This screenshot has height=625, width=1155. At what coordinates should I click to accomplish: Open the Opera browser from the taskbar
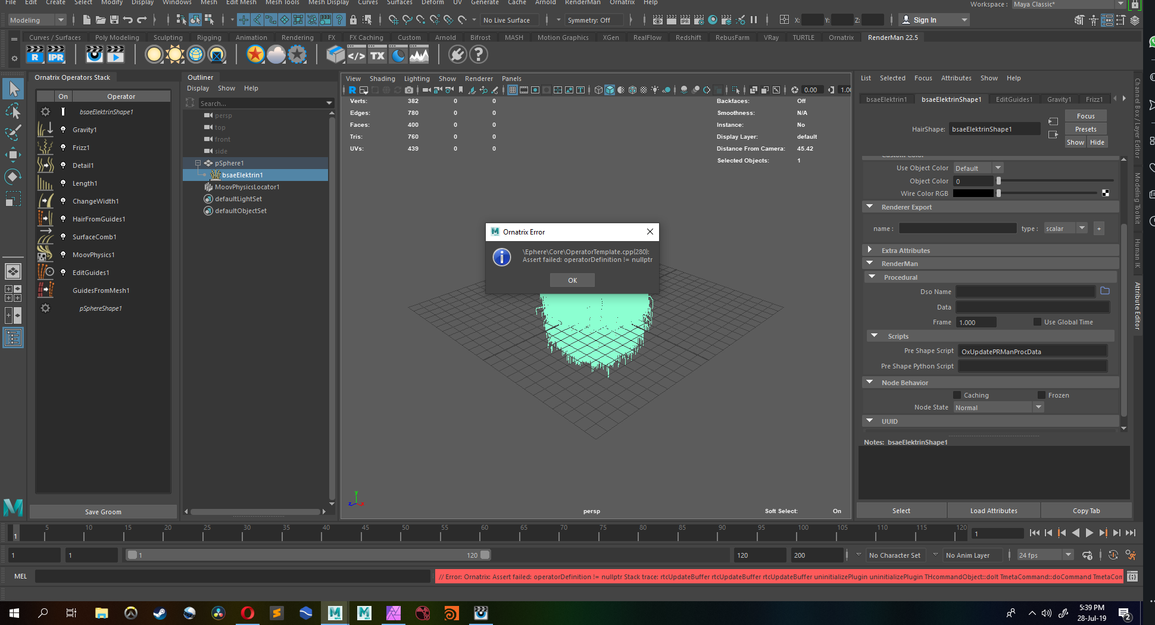[248, 612]
